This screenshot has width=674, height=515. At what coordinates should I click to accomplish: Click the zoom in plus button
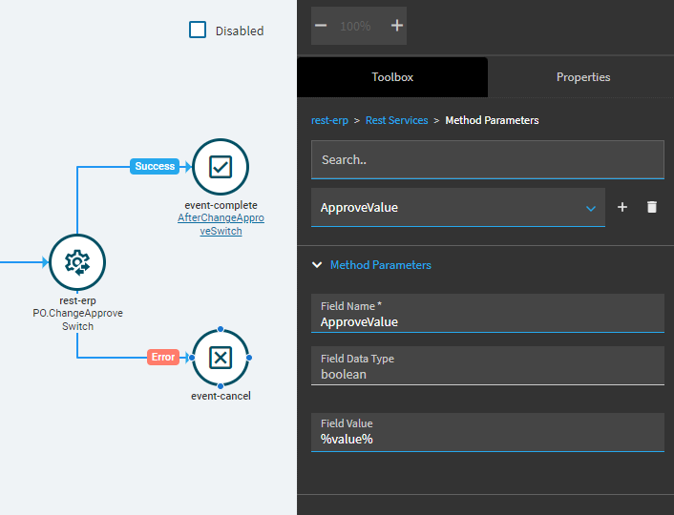pyautogui.click(x=397, y=26)
